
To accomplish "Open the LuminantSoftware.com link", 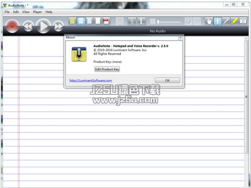I will [x=91, y=81].
